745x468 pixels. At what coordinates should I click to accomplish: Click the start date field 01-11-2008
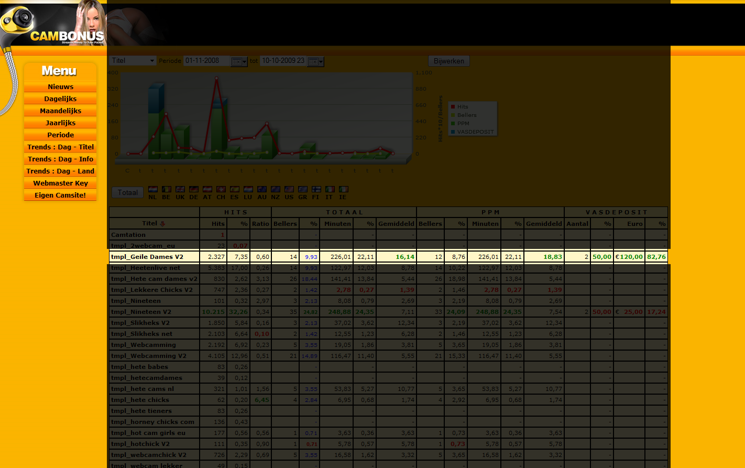coord(207,61)
